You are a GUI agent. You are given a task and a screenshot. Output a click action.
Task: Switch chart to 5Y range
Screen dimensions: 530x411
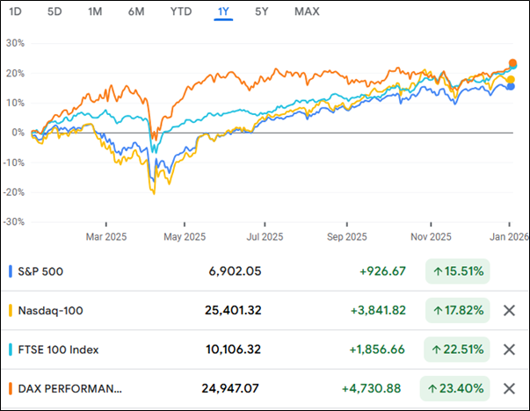coord(262,11)
